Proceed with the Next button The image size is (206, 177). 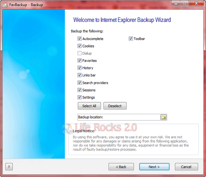click(x=154, y=167)
